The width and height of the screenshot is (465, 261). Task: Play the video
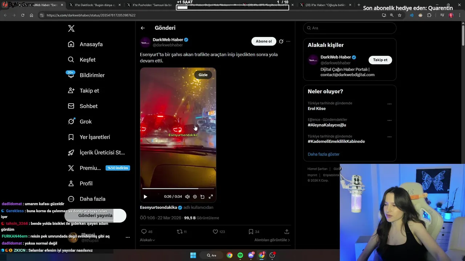tap(145, 196)
